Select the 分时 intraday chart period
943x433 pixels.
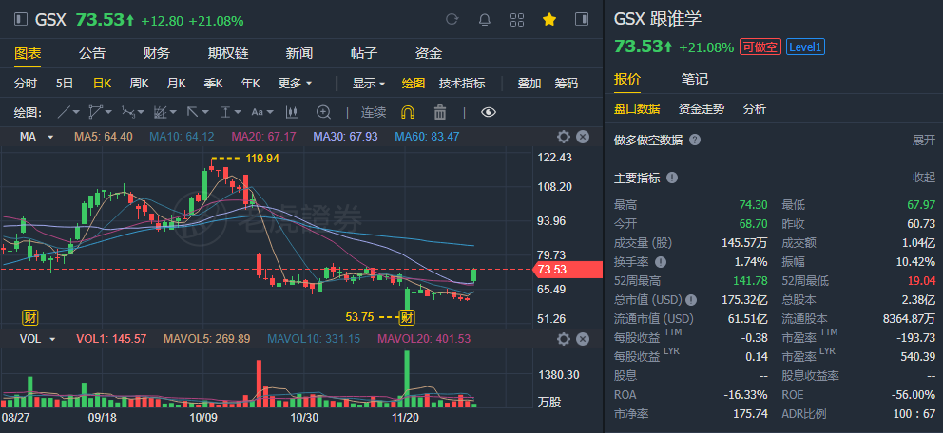pos(26,84)
